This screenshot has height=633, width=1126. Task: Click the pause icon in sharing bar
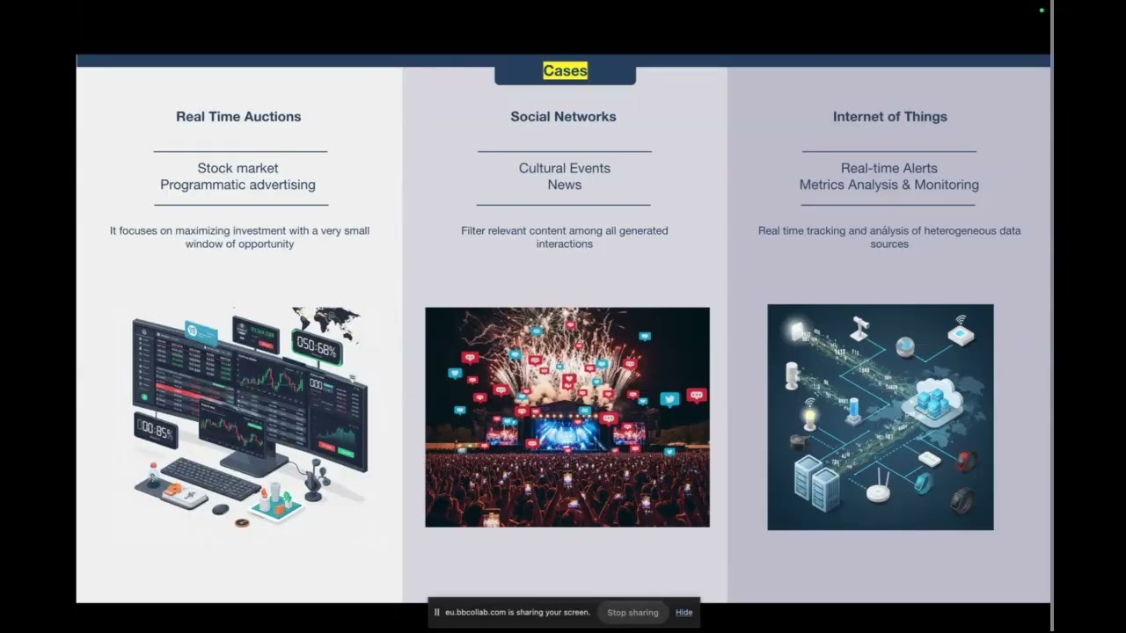tap(436, 613)
